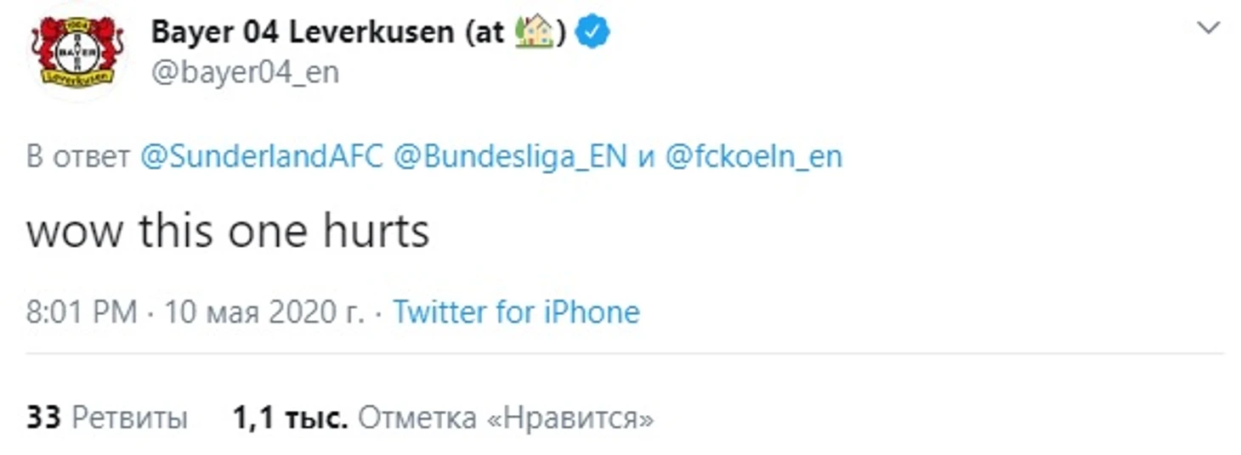Click the horizontal divider above the stats
Screen dimensions: 1241x455
(x=625, y=352)
